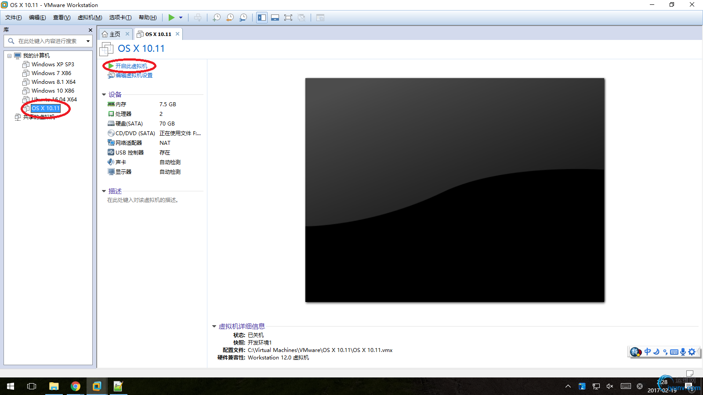Open the power options dropdown arrow
This screenshot has height=395, width=703.
181,18
